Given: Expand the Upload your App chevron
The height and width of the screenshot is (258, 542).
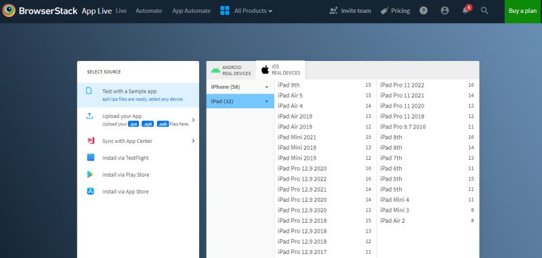Looking at the screenshot, I should [x=193, y=120].
